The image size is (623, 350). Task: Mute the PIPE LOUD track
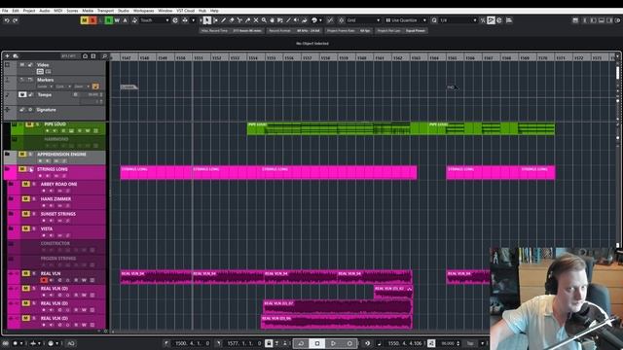[29, 124]
